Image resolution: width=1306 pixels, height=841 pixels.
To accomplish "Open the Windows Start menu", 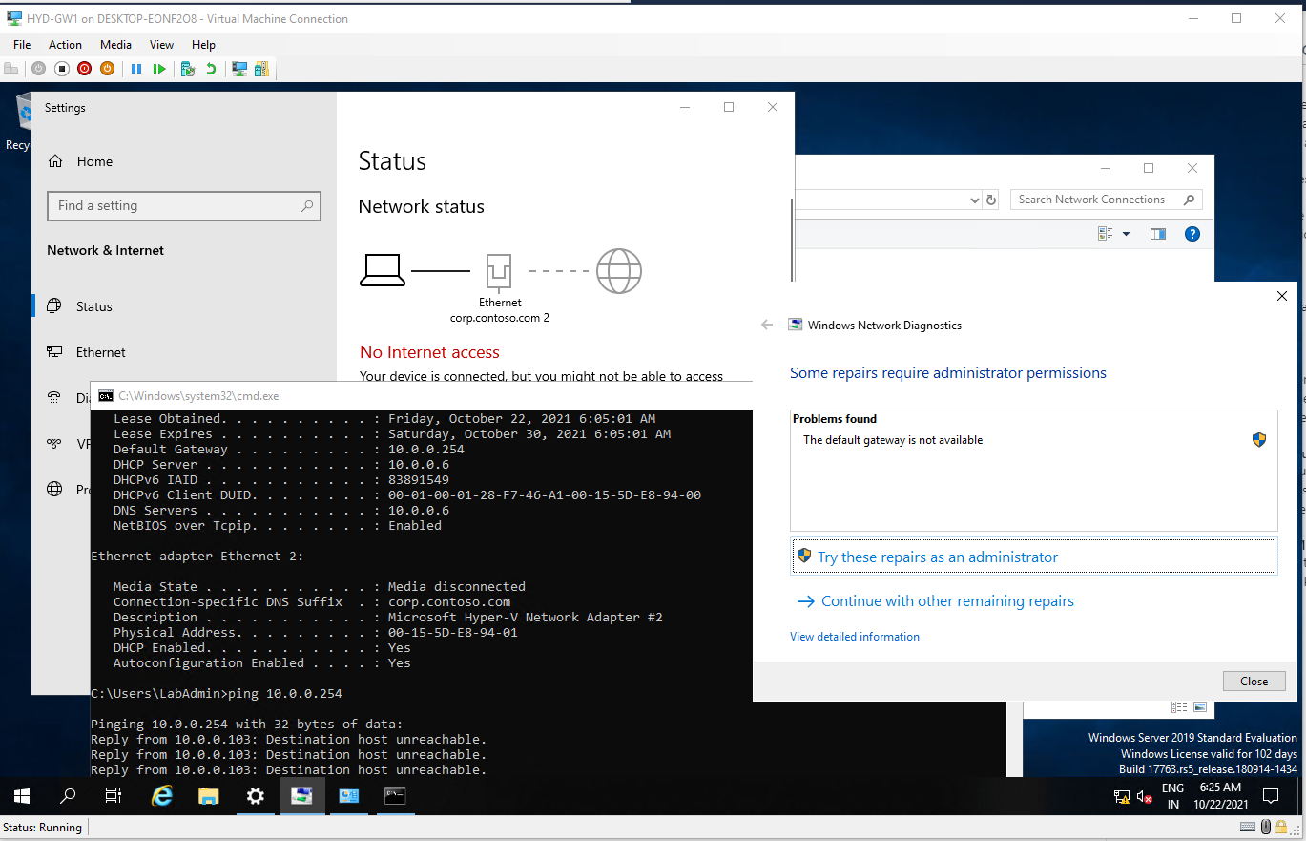I will coord(22,795).
